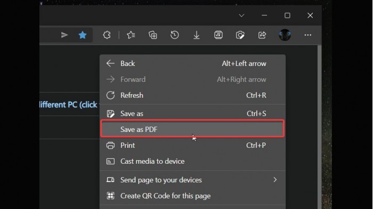
Task: Open the user profile avatar
Action: pos(285,35)
